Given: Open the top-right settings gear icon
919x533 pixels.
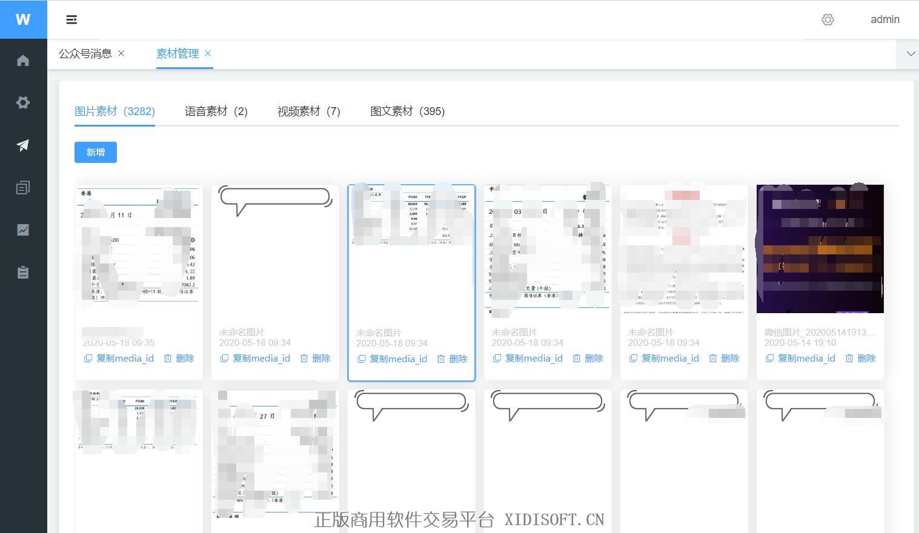Looking at the screenshot, I should (828, 19).
